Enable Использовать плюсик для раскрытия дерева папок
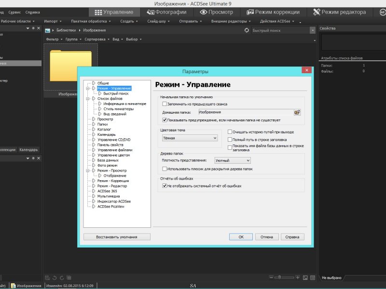 165,169
